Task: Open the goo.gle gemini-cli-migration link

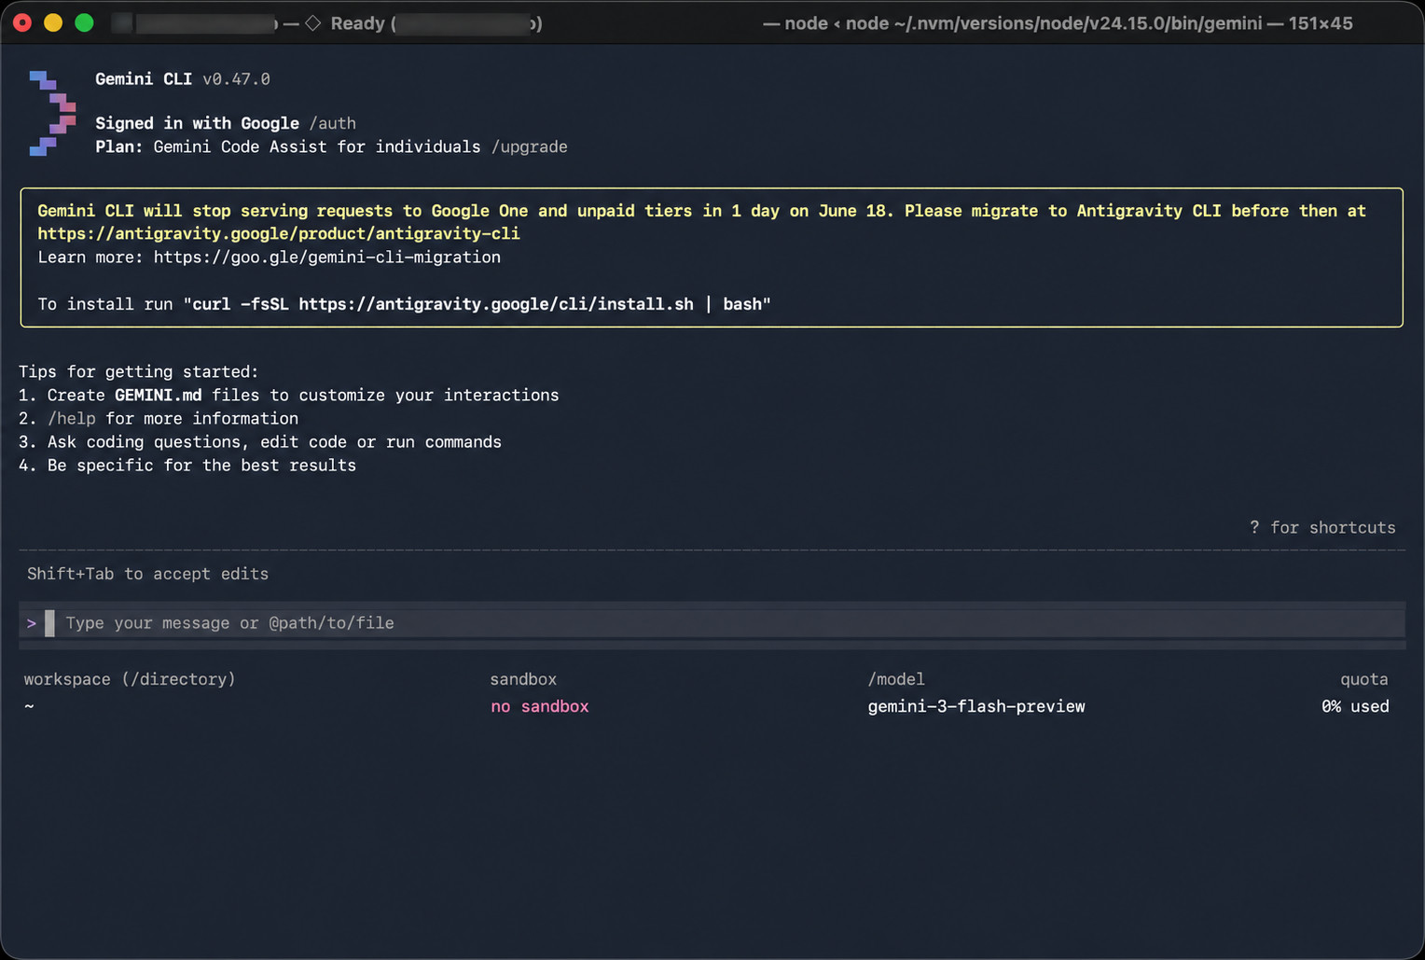Action: pyautogui.click(x=326, y=257)
